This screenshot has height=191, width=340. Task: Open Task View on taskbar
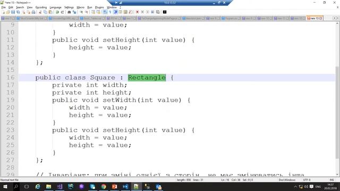[x=27, y=186]
